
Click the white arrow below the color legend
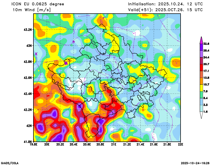(x=201, y=115)
